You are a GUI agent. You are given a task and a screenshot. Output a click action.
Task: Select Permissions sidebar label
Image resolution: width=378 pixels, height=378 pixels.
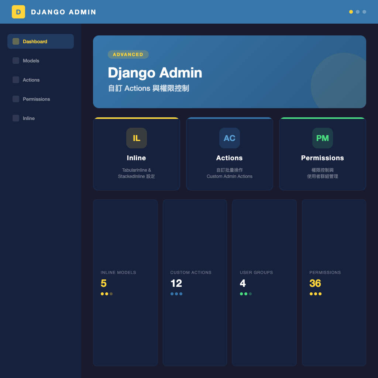pos(37,99)
